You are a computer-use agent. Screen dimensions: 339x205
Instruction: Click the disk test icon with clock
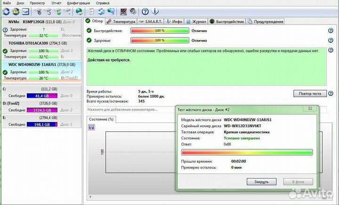48,11
